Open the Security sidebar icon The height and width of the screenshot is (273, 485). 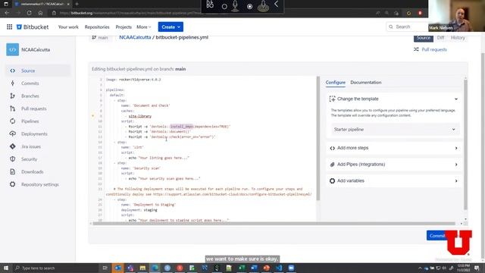[12, 159]
